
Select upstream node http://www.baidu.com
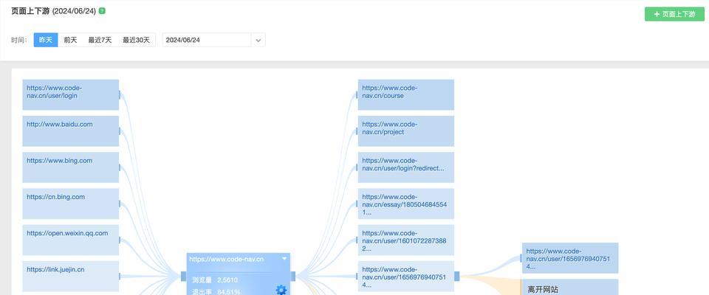[x=71, y=131]
